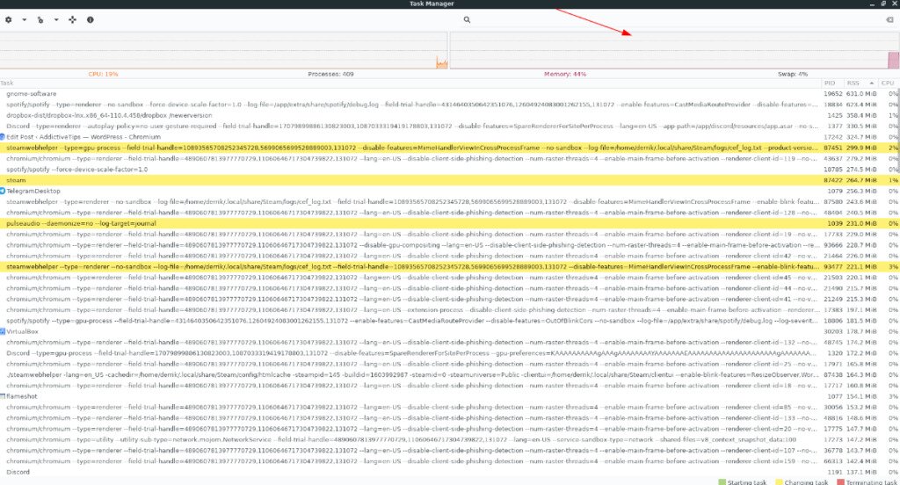900x485 pixels.
Task: Clear the filter with backspace icon
Action: coord(889,19)
